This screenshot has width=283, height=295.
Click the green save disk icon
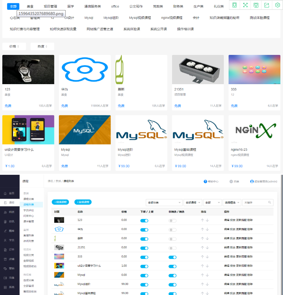click(x=256, y=5)
